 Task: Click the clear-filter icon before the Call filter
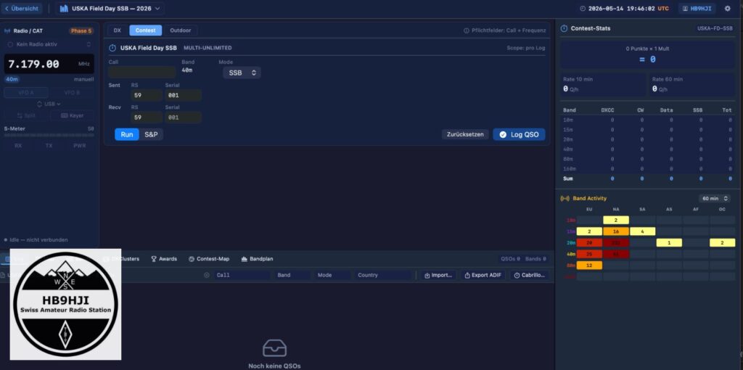click(x=207, y=275)
